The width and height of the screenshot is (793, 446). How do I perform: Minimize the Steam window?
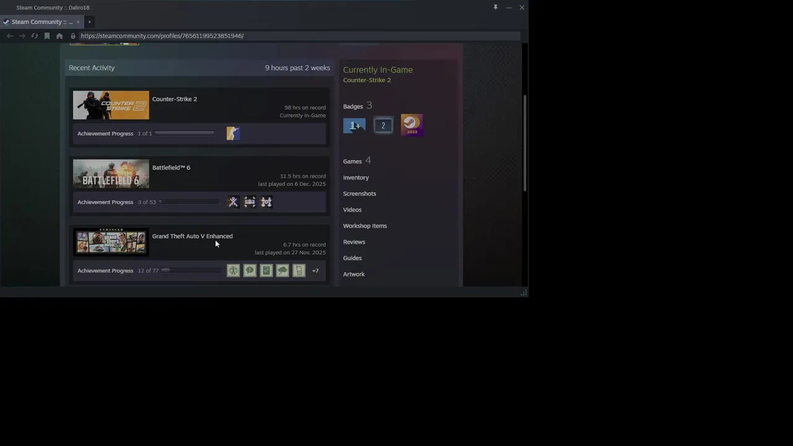coord(509,7)
